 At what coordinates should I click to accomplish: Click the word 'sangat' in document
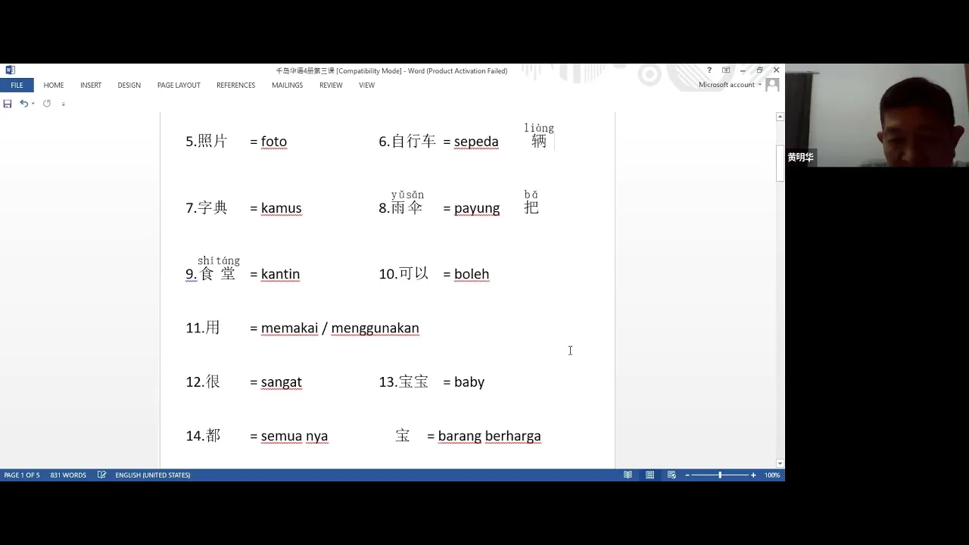click(281, 383)
